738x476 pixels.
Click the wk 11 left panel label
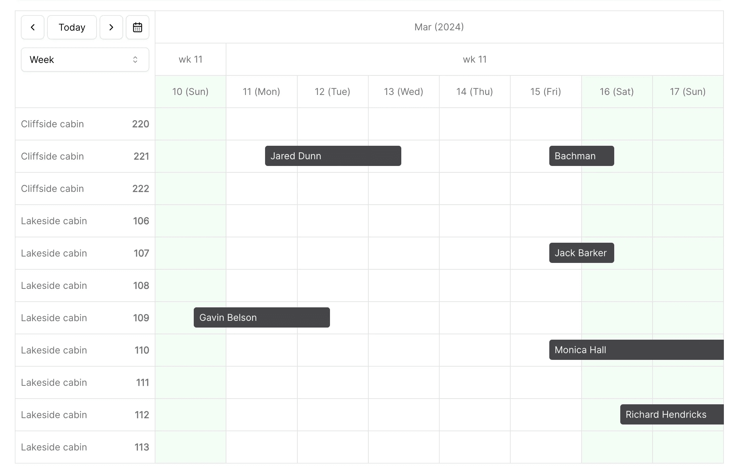click(x=190, y=59)
